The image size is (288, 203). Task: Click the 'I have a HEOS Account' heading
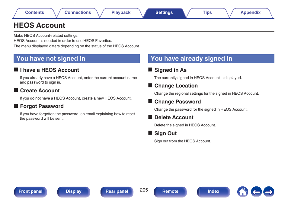pos(50,70)
